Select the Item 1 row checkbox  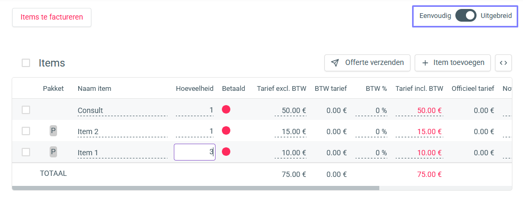26,152
